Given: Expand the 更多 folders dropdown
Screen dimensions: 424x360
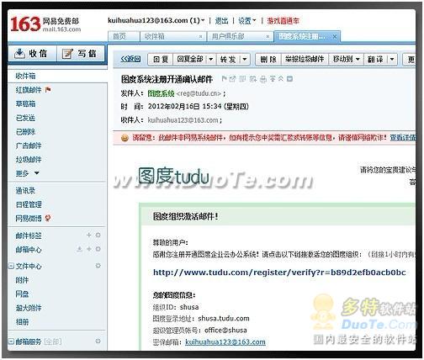Looking at the screenshot, I should click(27, 173).
